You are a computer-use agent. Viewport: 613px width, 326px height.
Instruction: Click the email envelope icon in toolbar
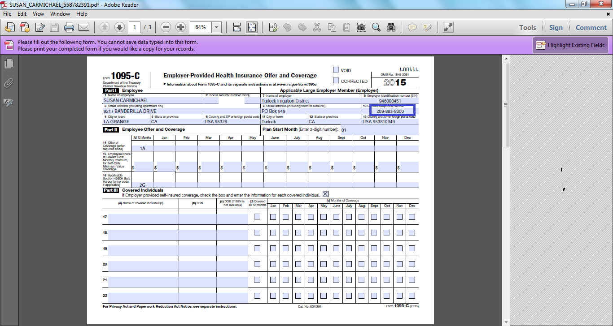tap(84, 27)
